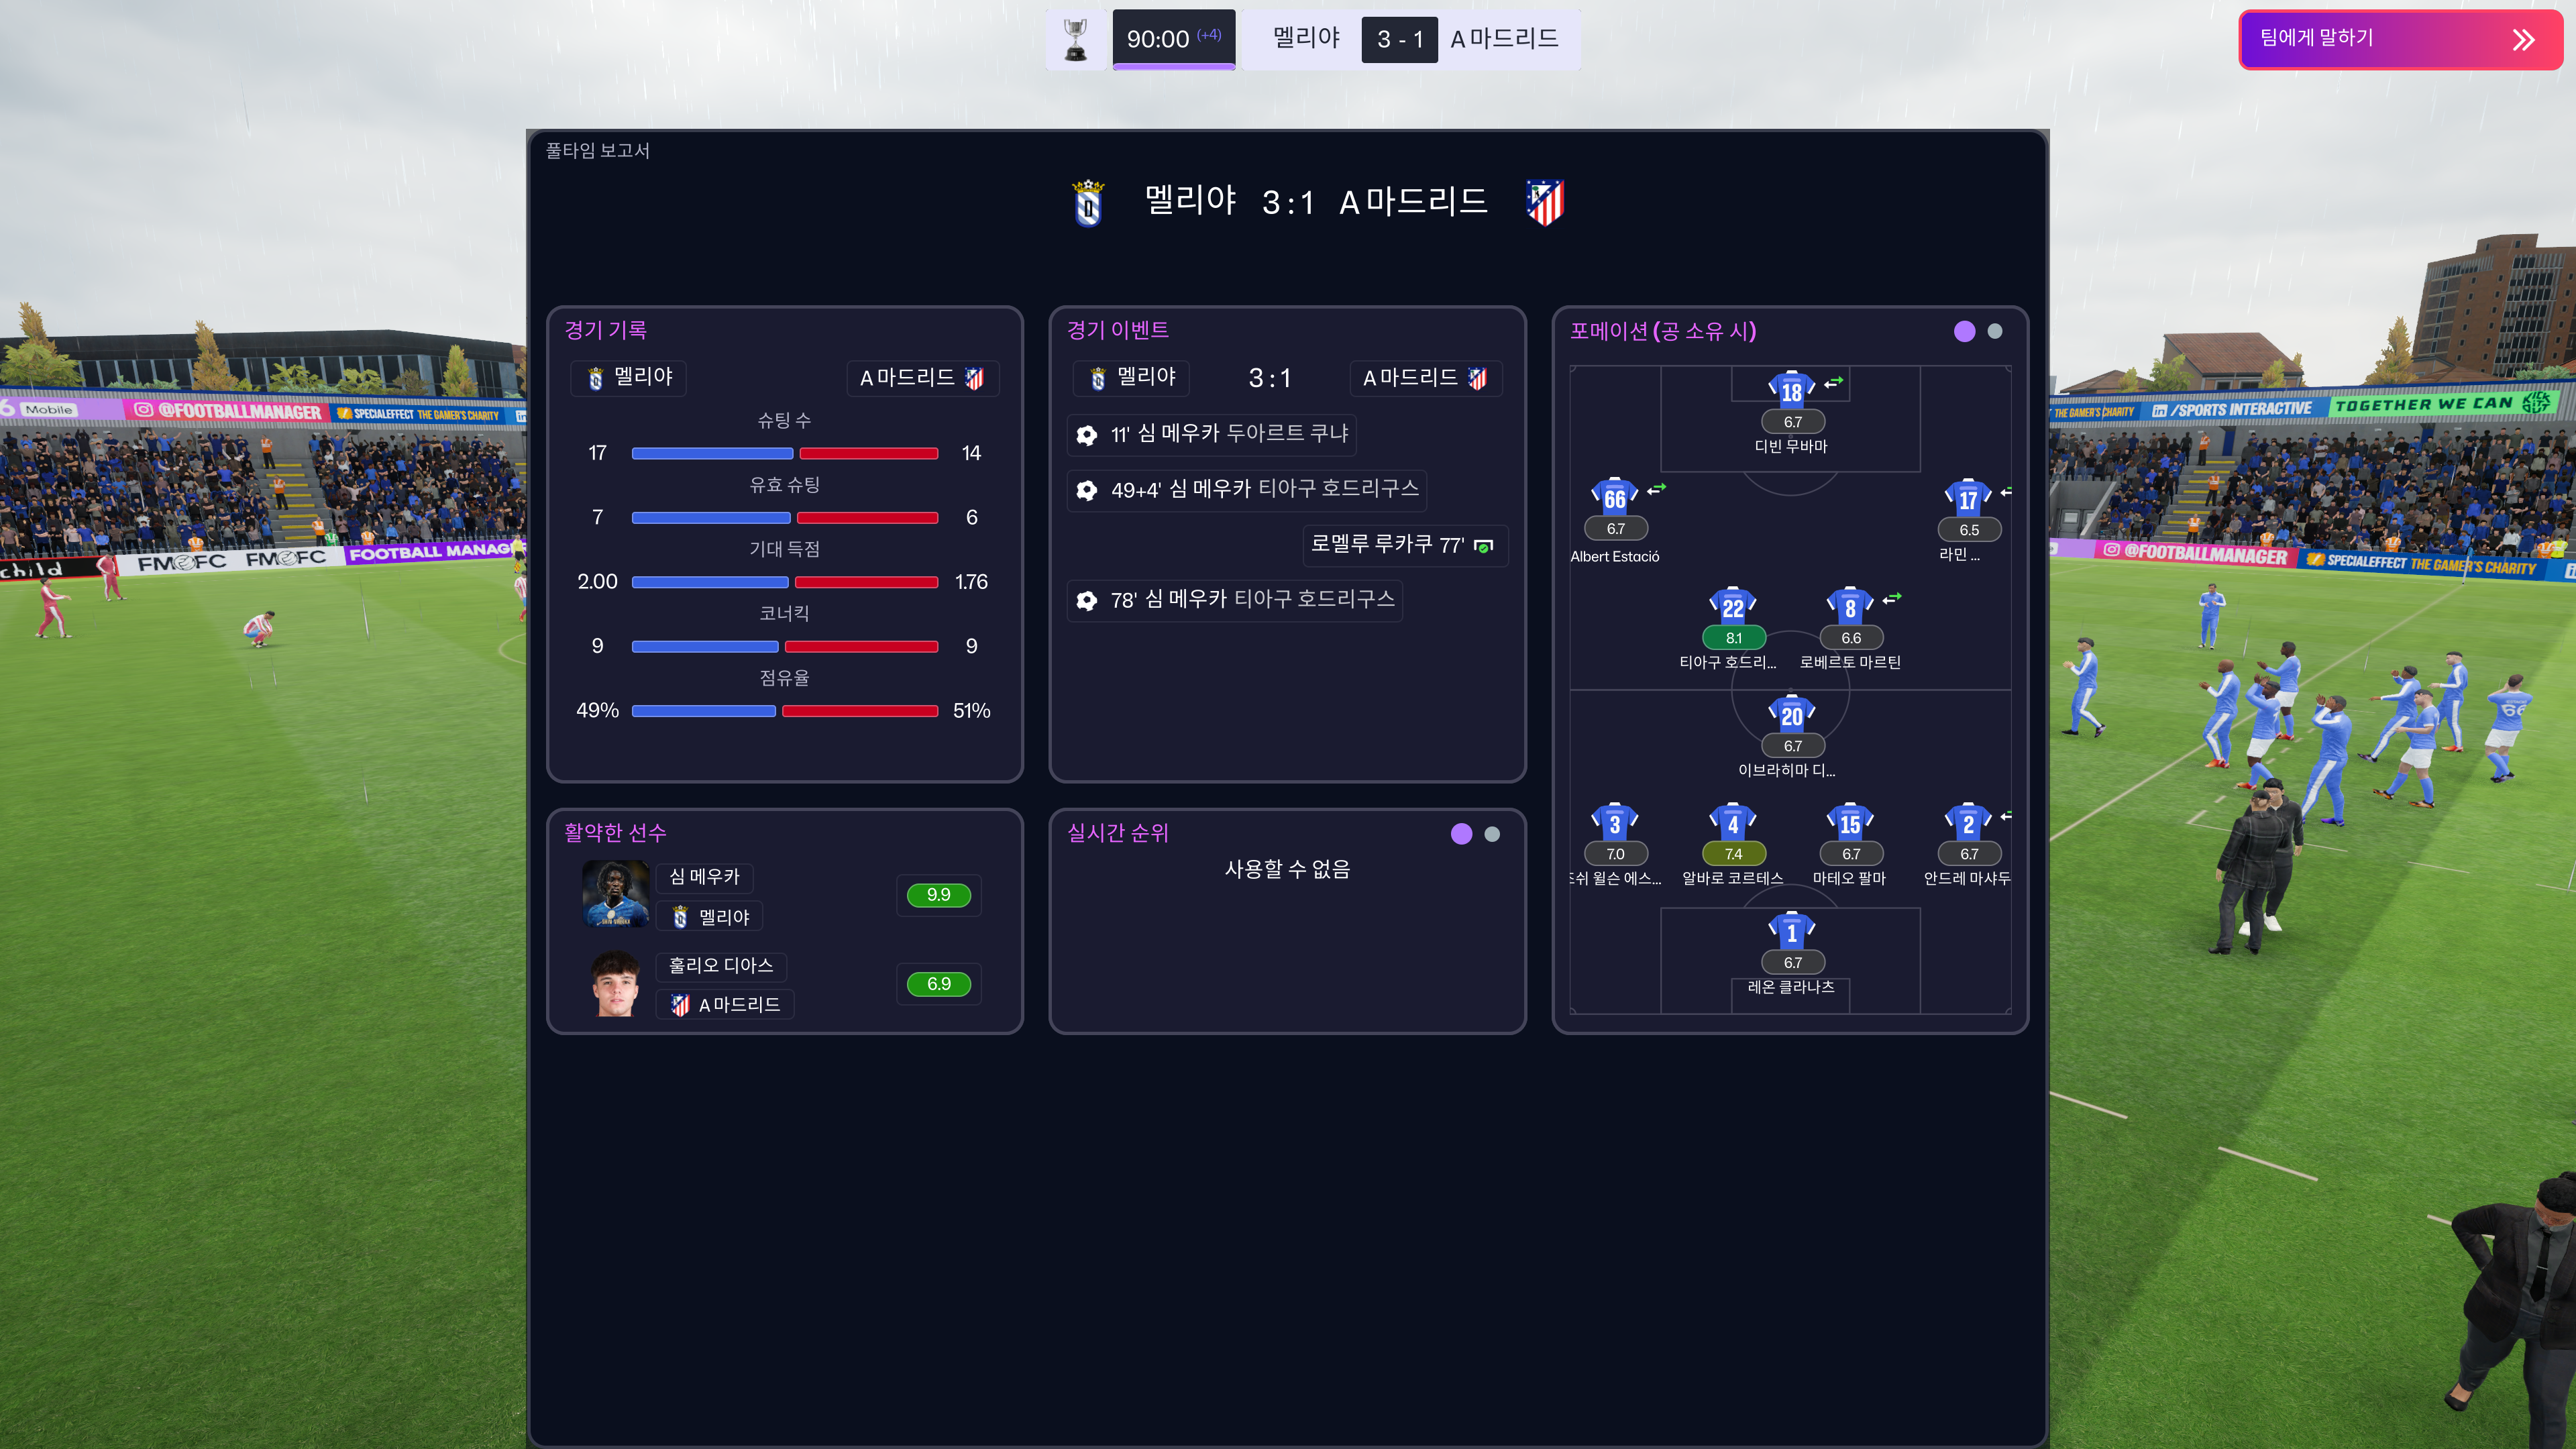The height and width of the screenshot is (1449, 2576).
Task: Open 3 - 1 scoreboard score box
Action: [x=1399, y=39]
